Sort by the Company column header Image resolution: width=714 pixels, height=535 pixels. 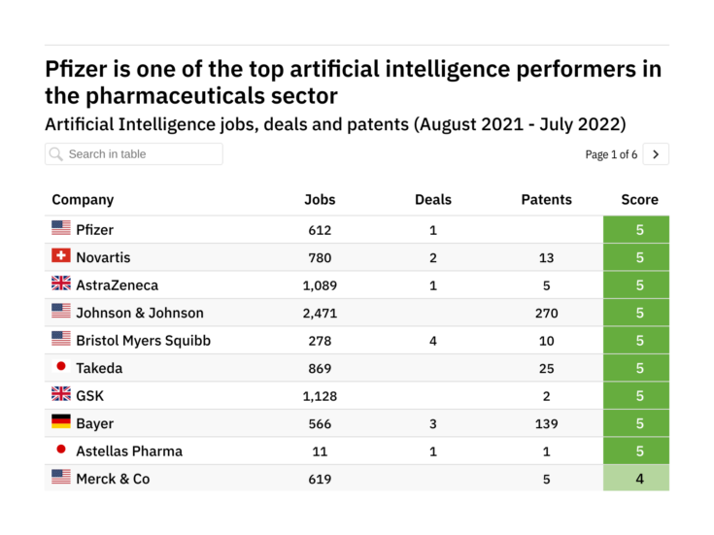[x=83, y=200]
